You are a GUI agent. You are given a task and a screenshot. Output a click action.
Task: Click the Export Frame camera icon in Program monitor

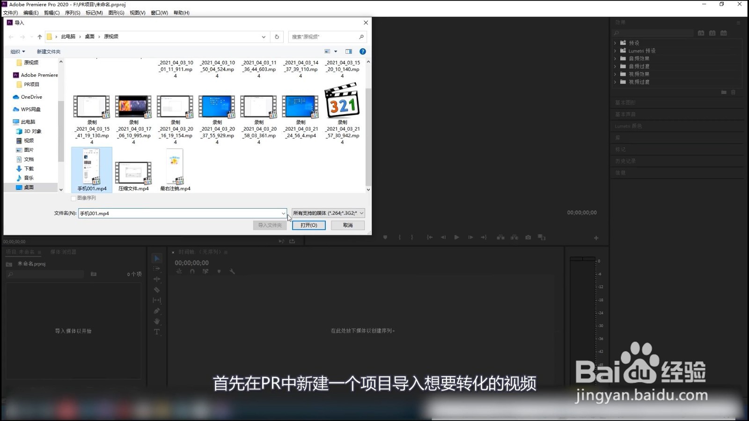coord(528,237)
